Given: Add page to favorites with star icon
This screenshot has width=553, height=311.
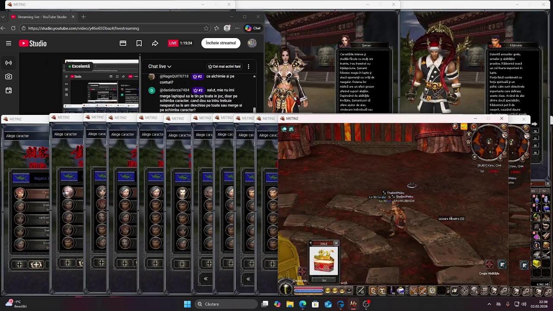Looking at the screenshot, I should pos(206,28).
